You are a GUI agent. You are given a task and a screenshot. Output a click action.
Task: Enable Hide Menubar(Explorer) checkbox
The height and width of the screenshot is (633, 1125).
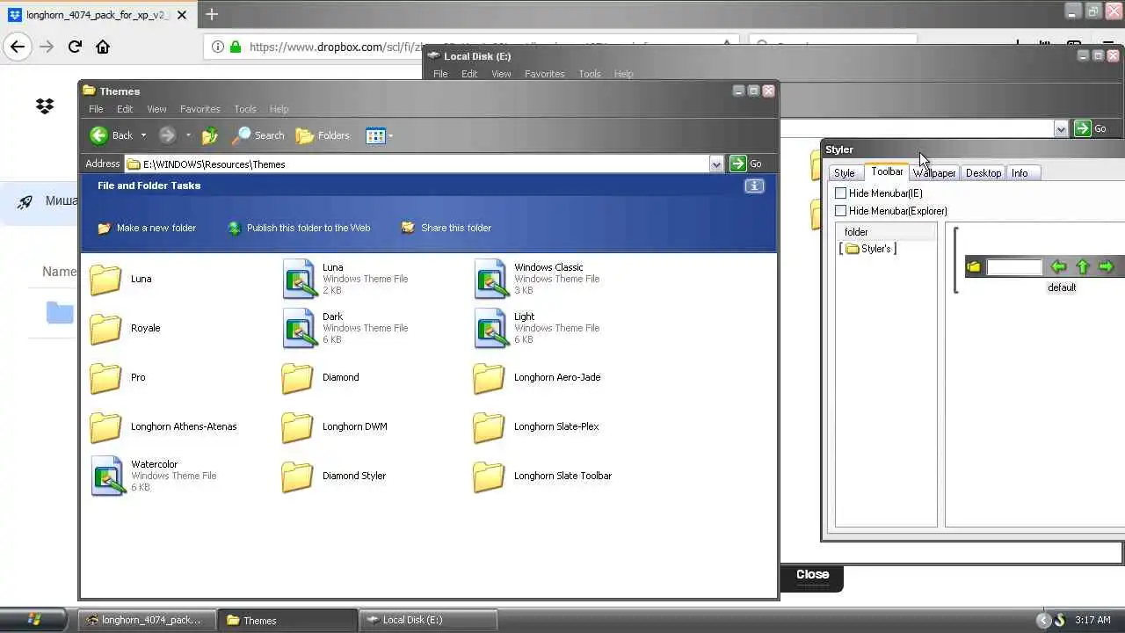841,211
